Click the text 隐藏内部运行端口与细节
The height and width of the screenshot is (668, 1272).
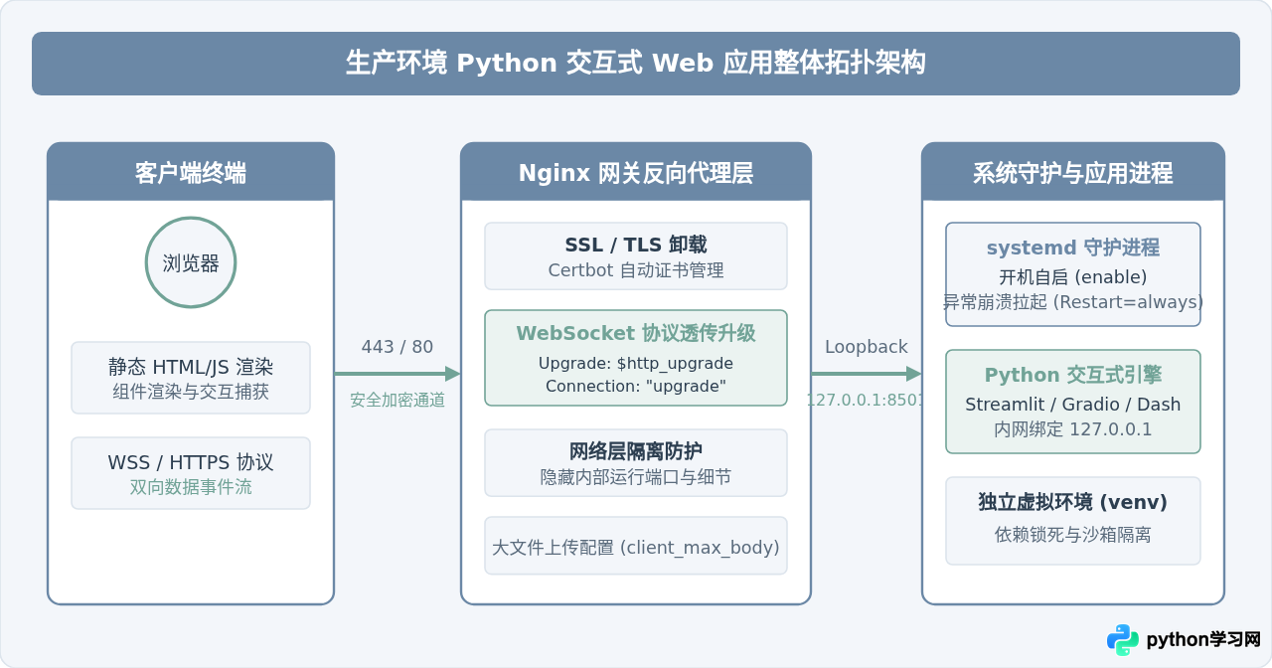(636, 477)
